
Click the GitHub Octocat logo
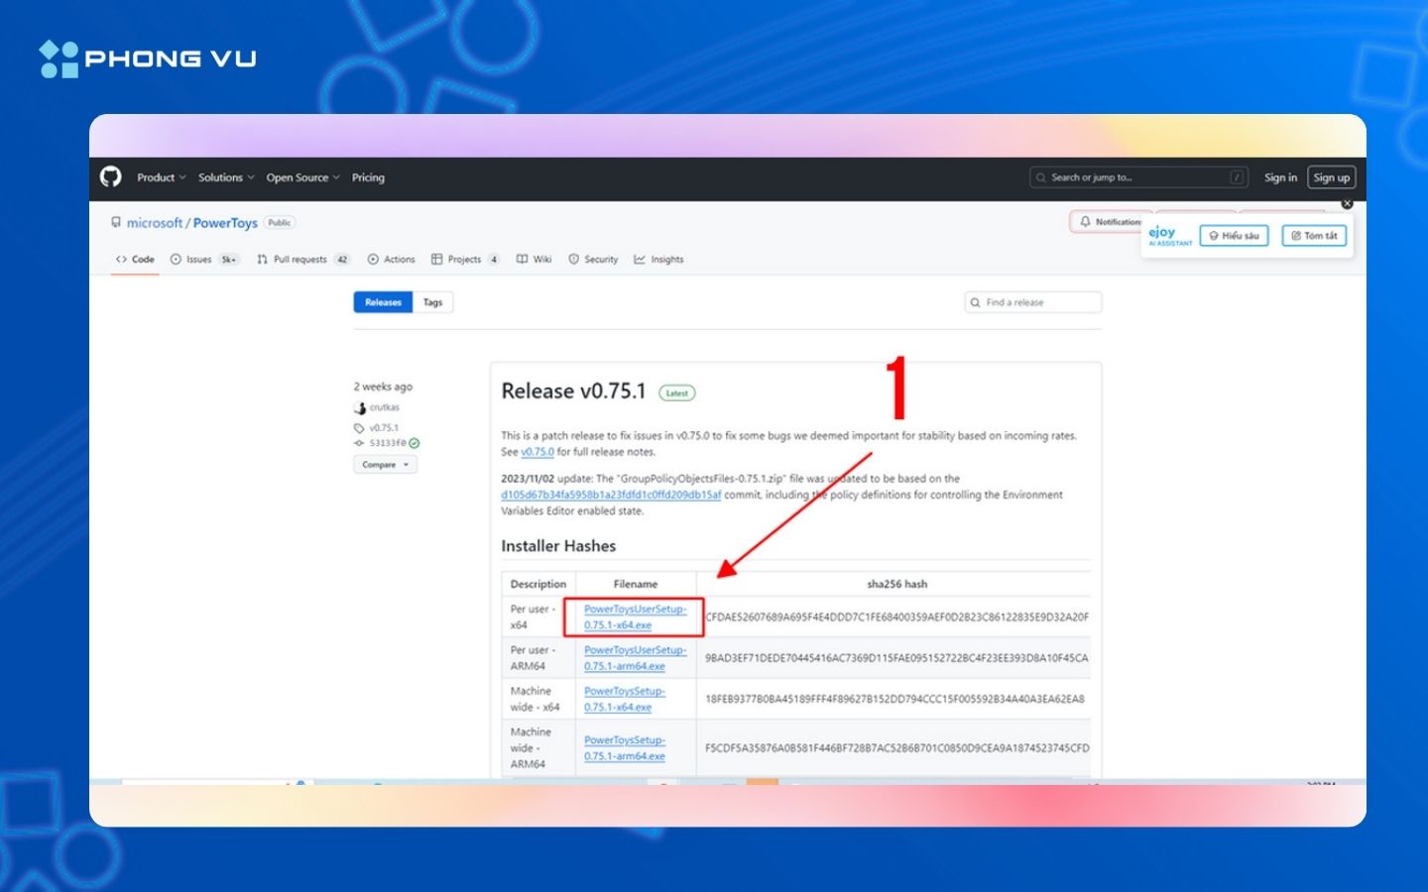click(x=111, y=177)
